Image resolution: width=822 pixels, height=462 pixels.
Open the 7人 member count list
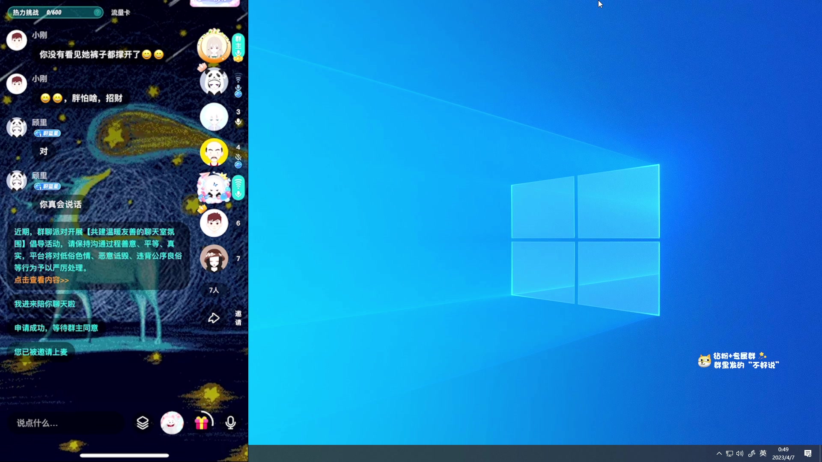(x=214, y=290)
